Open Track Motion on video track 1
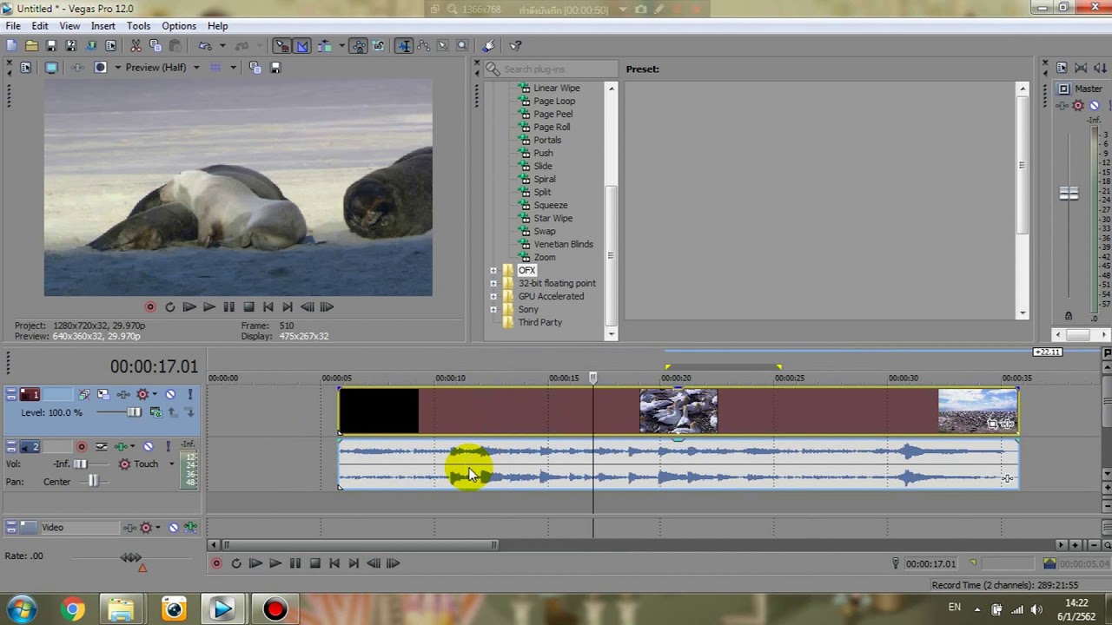 tap(103, 395)
